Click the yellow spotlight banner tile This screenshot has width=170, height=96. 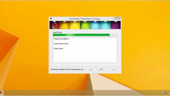(x=75, y=25)
